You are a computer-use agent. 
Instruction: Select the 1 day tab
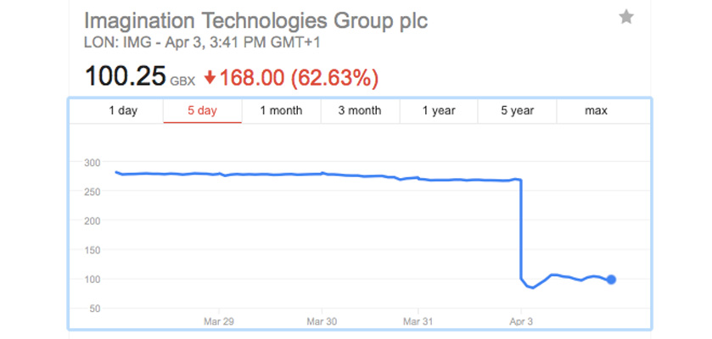coord(123,110)
